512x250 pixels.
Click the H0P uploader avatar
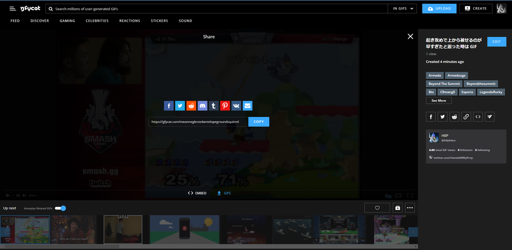point(434,137)
